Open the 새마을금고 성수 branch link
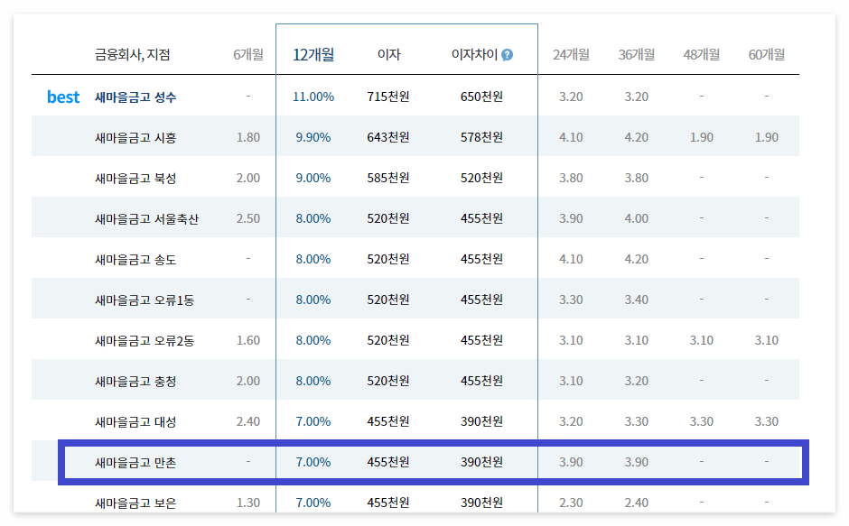849x526 pixels. [x=135, y=97]
